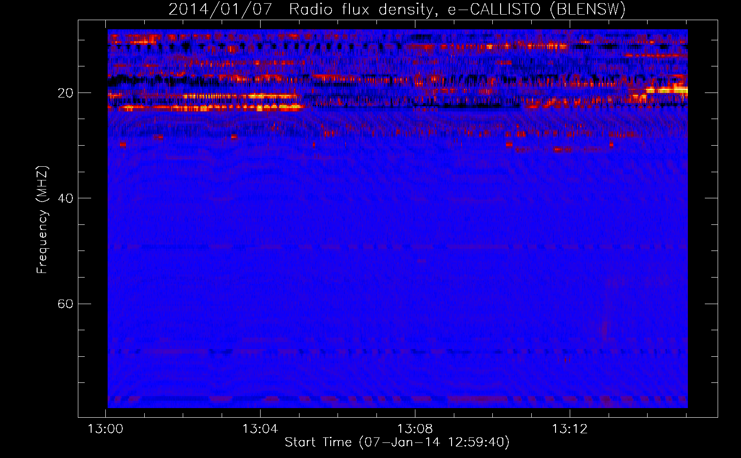Click the 60 frequency tick label

[65, 304]
